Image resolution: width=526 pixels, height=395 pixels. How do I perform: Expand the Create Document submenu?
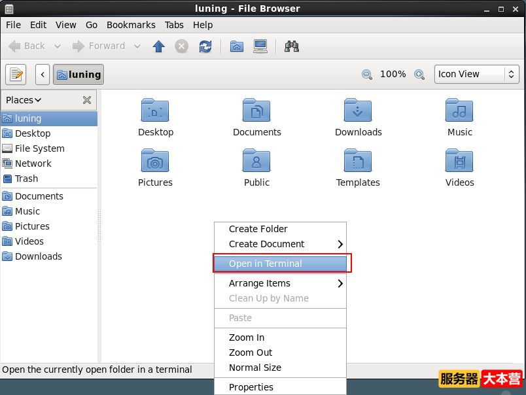click(280, 244)
